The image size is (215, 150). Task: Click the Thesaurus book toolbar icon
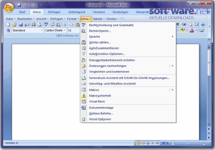[52, 25]
